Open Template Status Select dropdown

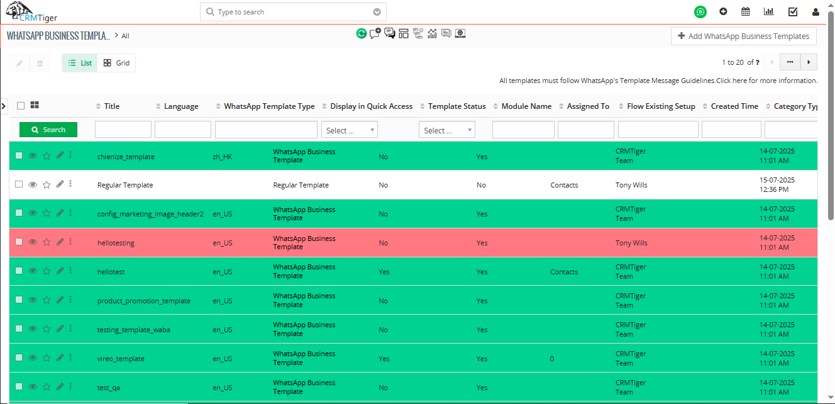click(x=447, y=130)
